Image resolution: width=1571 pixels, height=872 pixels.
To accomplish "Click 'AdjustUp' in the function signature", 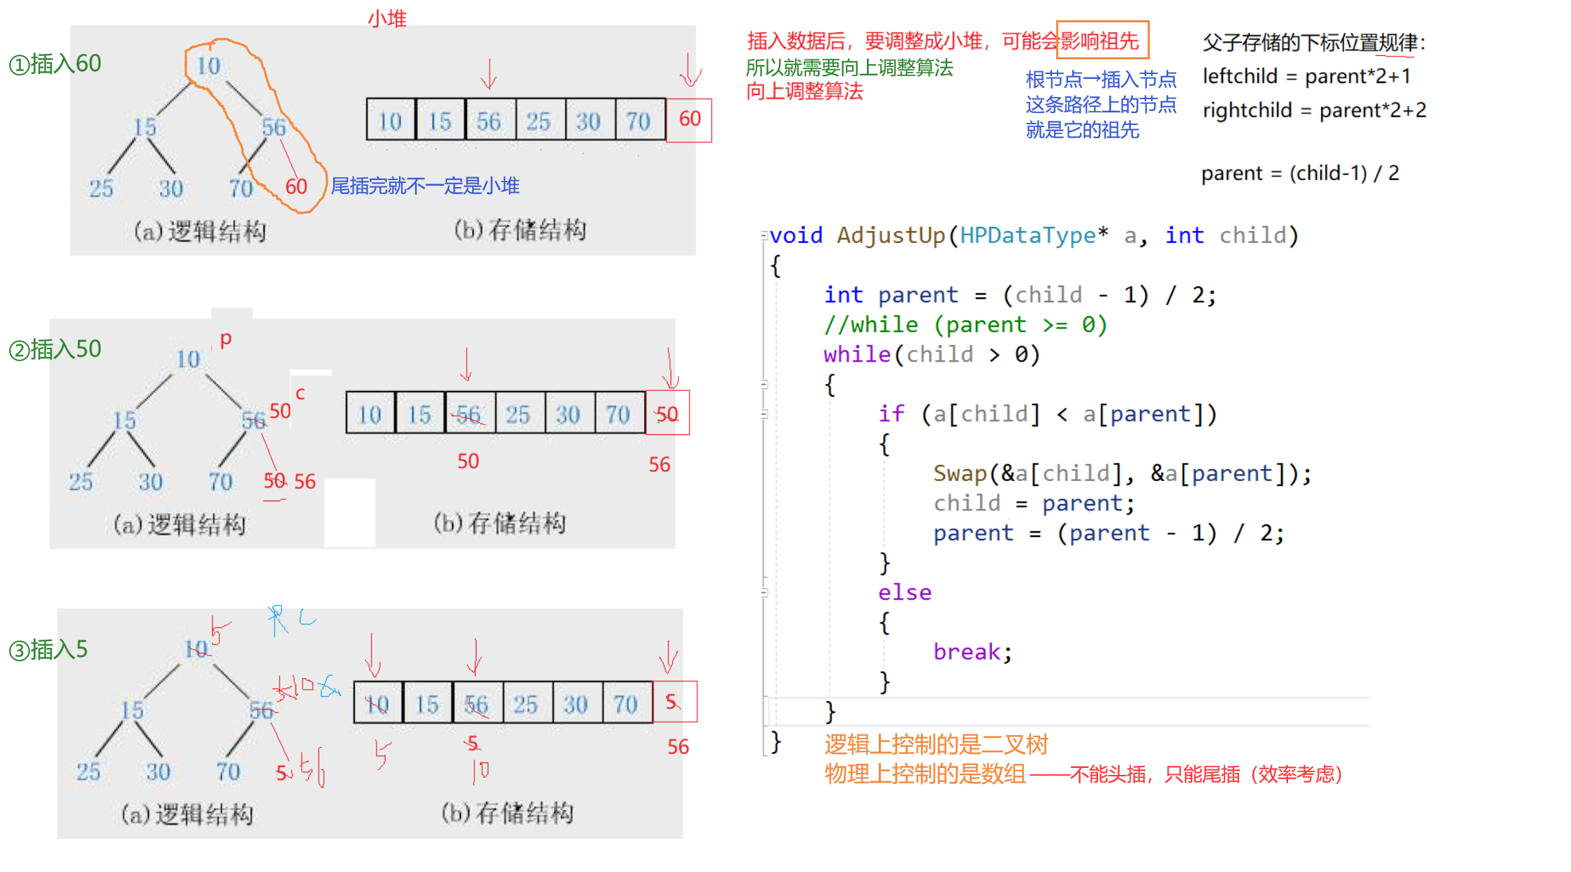I will point(891,236).
